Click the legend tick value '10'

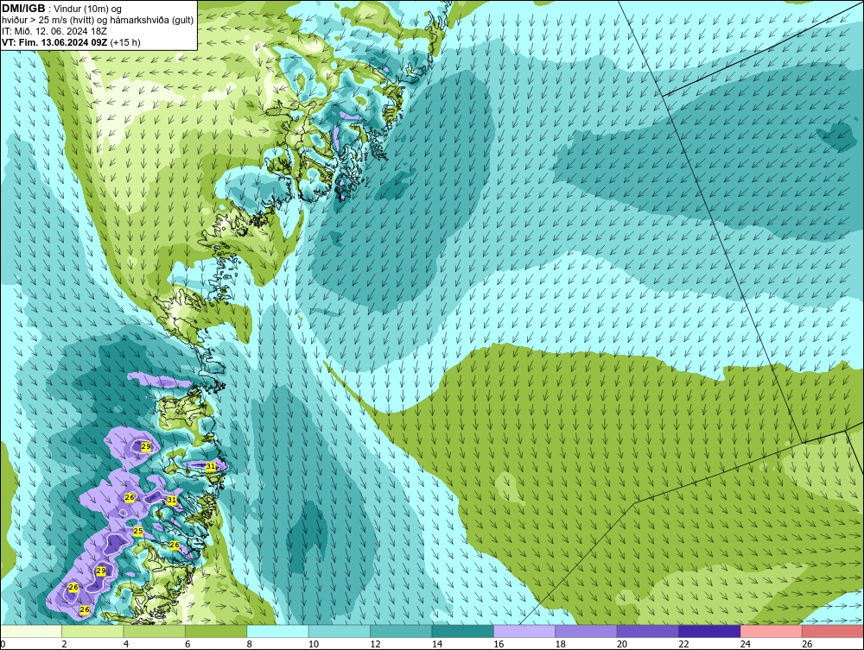click(314, 644)
